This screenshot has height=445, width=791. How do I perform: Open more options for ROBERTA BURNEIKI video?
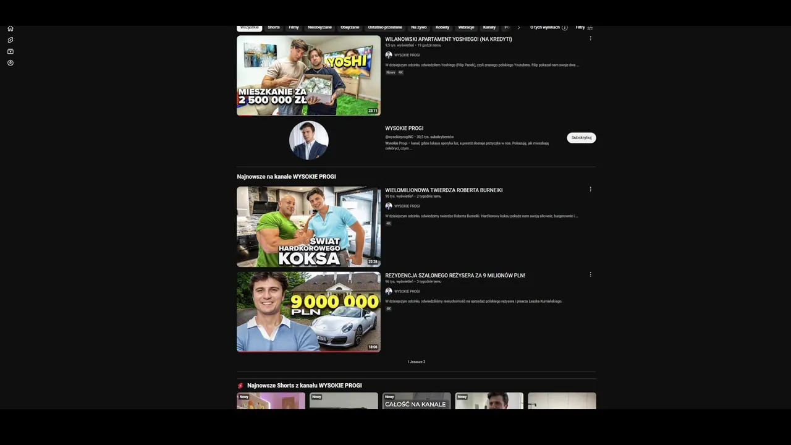[x=590, y=189]
